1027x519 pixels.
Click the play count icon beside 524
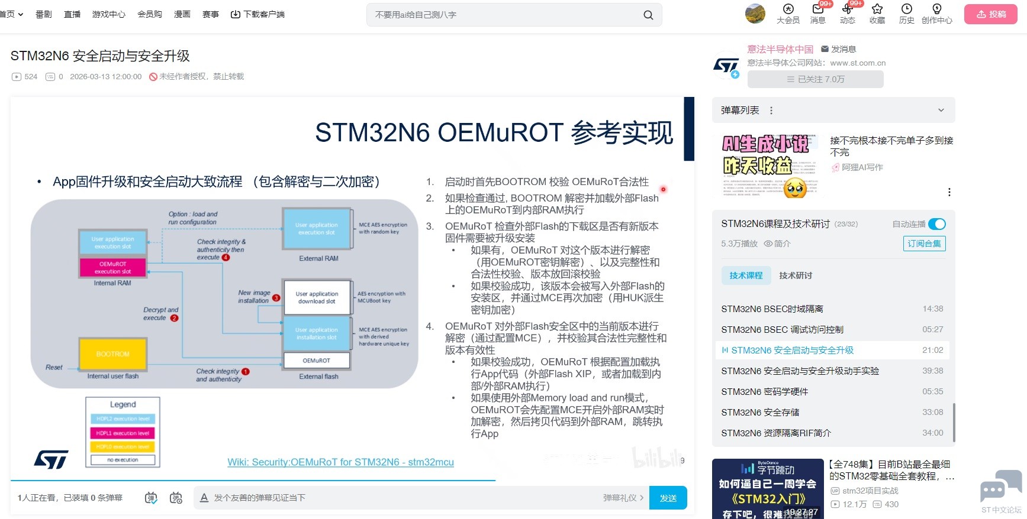[x=17, y=77]
